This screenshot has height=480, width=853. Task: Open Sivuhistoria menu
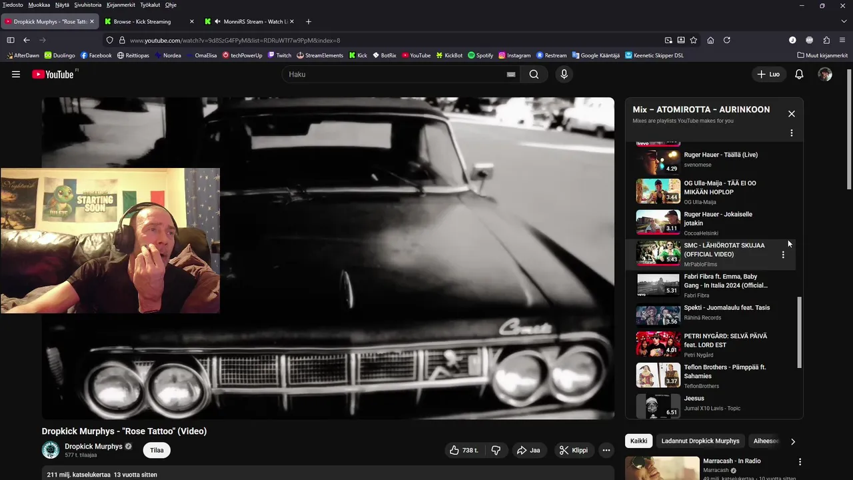tap(88, 5)
